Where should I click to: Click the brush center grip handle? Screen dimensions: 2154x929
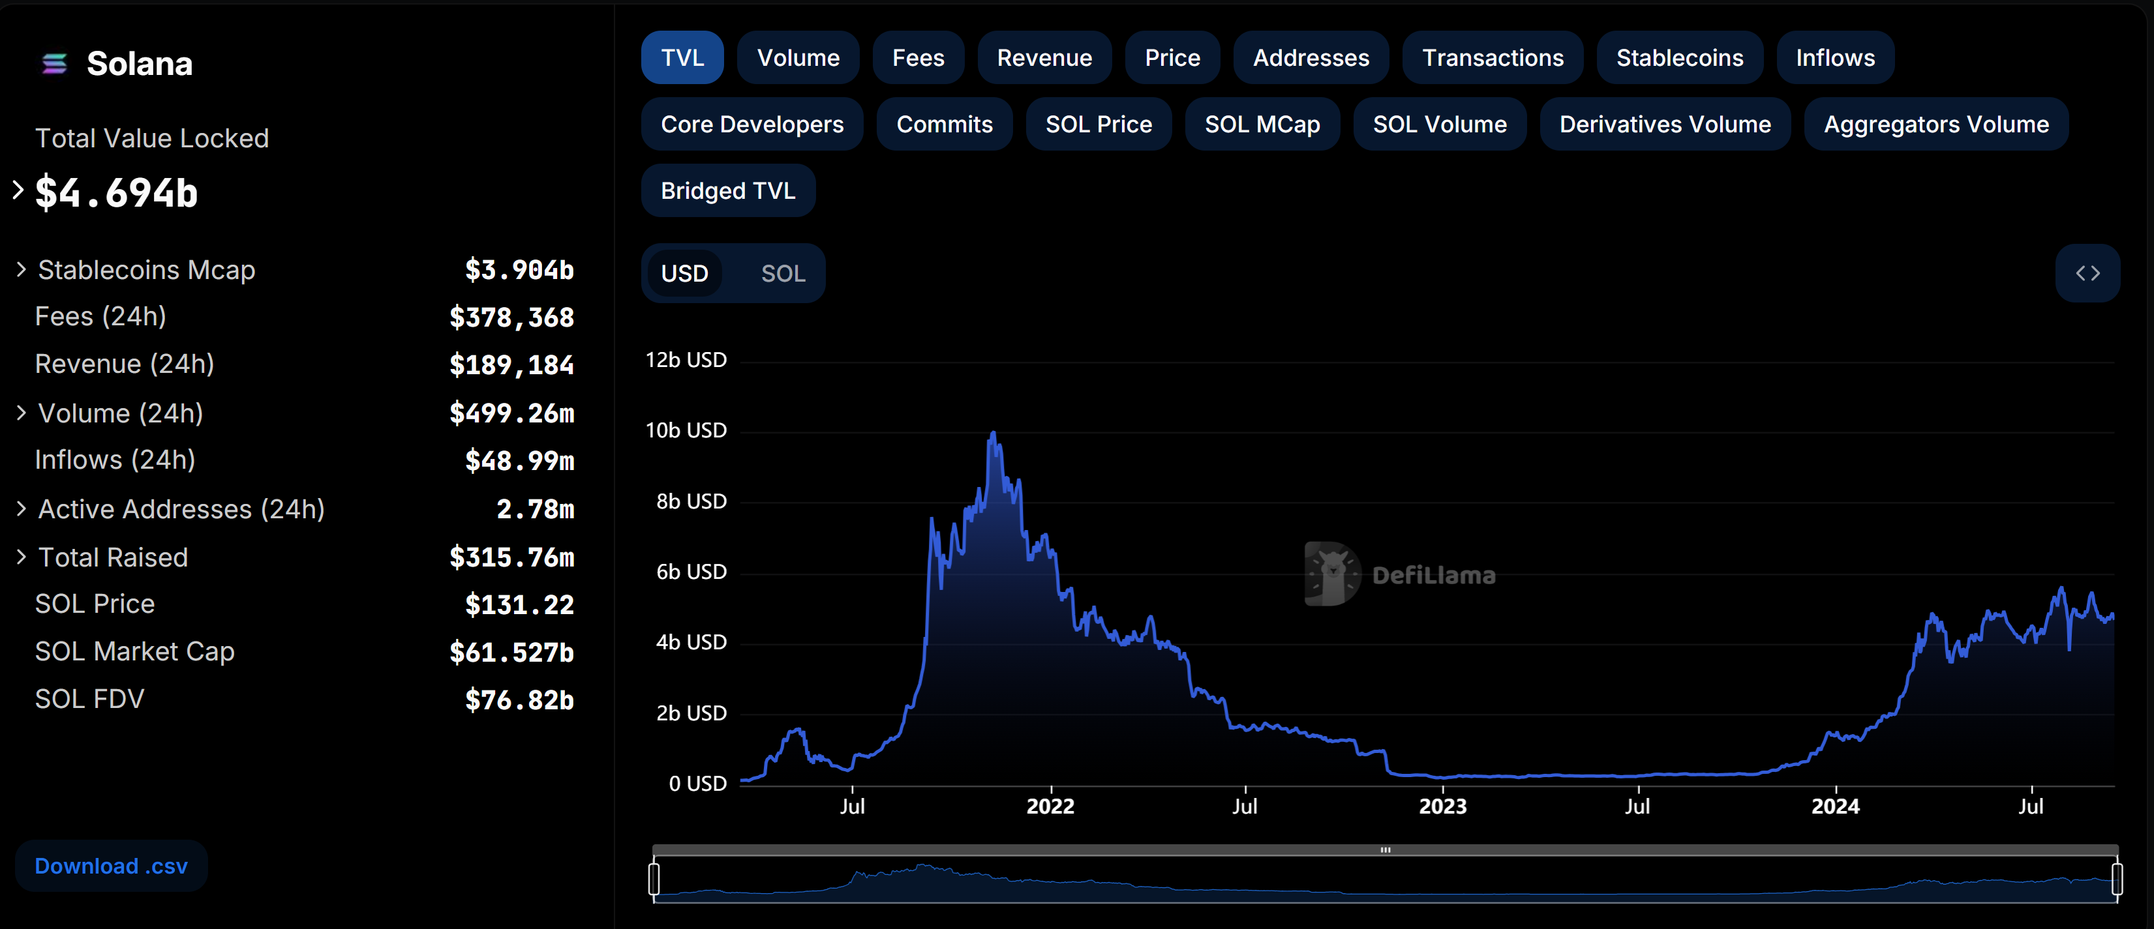coord(1385,849)
